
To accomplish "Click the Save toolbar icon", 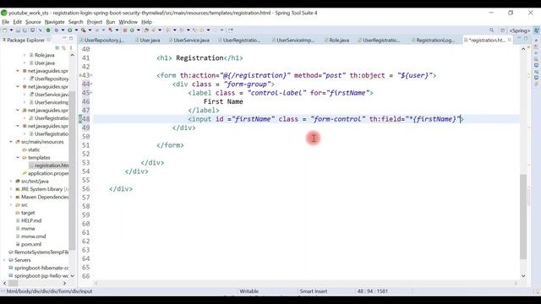I will coord(19,30).
